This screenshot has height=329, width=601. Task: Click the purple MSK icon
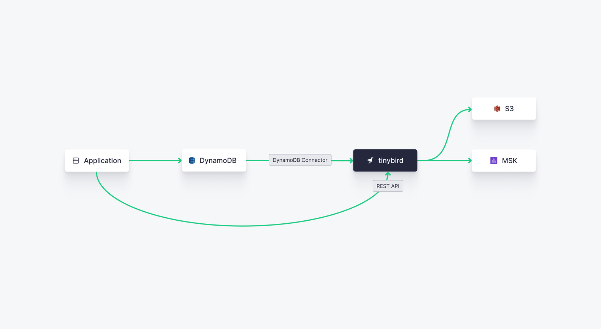(494, 161)
